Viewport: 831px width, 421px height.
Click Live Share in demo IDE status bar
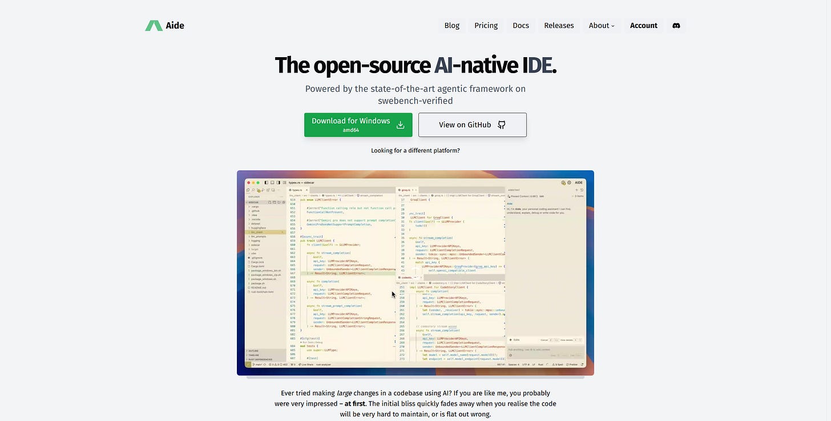[306, 364]
